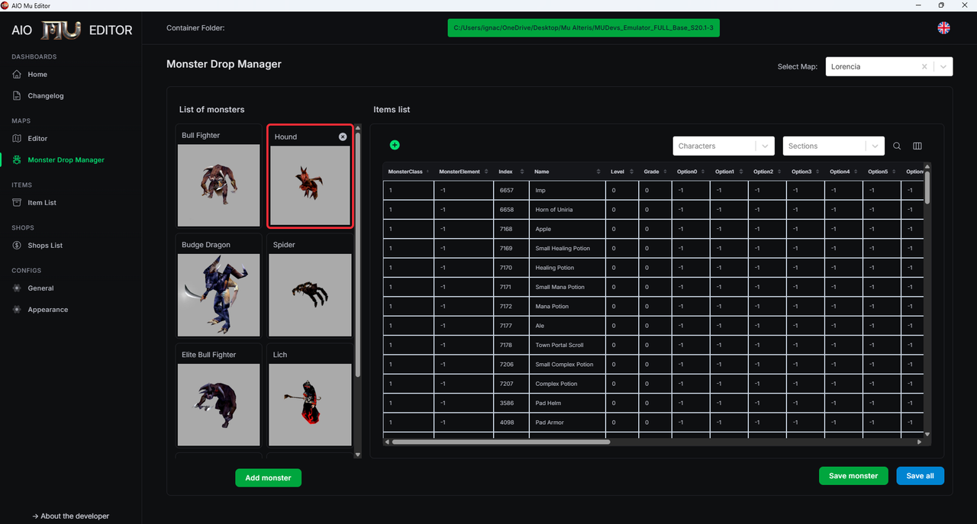
Task: Click Add monster button
Action: coord(268,477)
